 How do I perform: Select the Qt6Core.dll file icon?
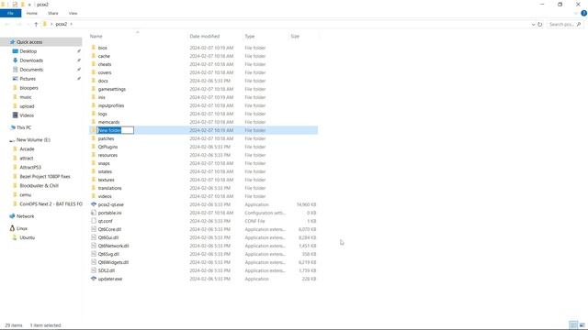[94, 229]
